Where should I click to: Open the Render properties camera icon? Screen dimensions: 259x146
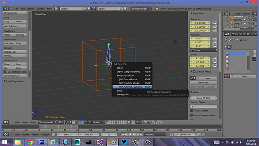coord(233,34)
